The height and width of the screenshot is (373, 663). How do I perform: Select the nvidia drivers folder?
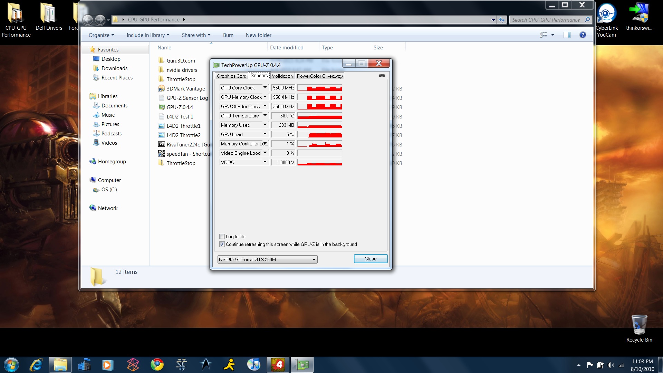tap(182, 70)
